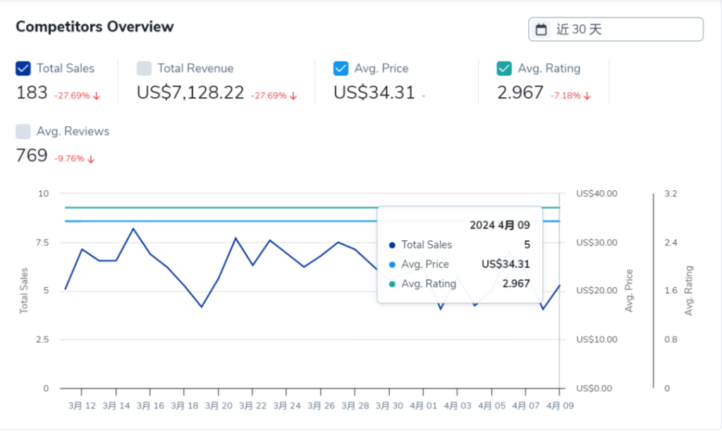Screen dimensions: 722x432
Task: Click the down arrow beside Avg. Reviews percentage
Action: click(91, 159)
